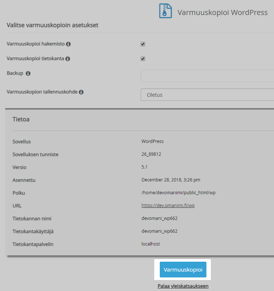Uncheck the Varmuuskopioi hakemisto checkbox
The width and height of the screenshot is (274, 291).
[x=143, y=44]
